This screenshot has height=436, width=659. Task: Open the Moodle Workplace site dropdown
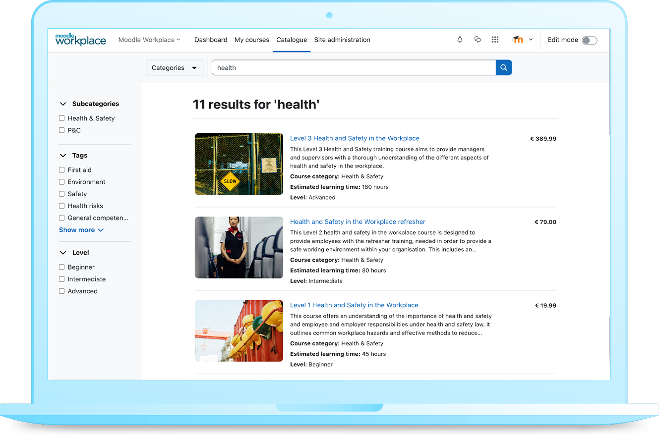149,40
